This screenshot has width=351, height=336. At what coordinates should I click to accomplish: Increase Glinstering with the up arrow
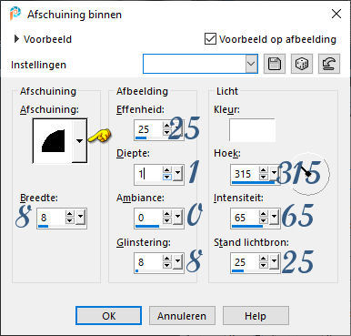(166, 259)
